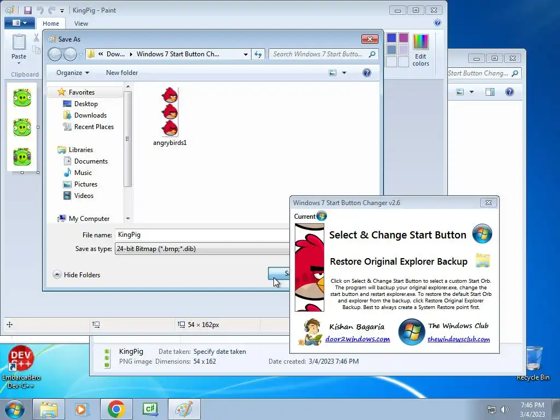Click the Save As dialog help icon
Image resolution: width=560 pixels, height=420 pixels.
[367, 73]
